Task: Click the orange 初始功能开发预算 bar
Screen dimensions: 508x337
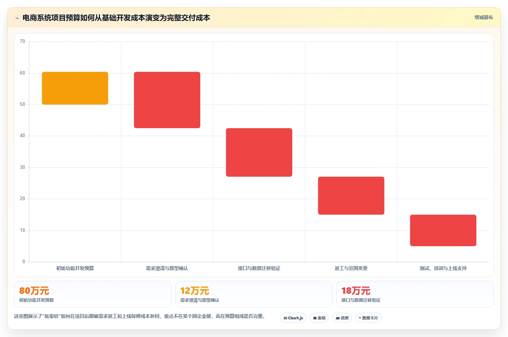Action: (75, 88)
